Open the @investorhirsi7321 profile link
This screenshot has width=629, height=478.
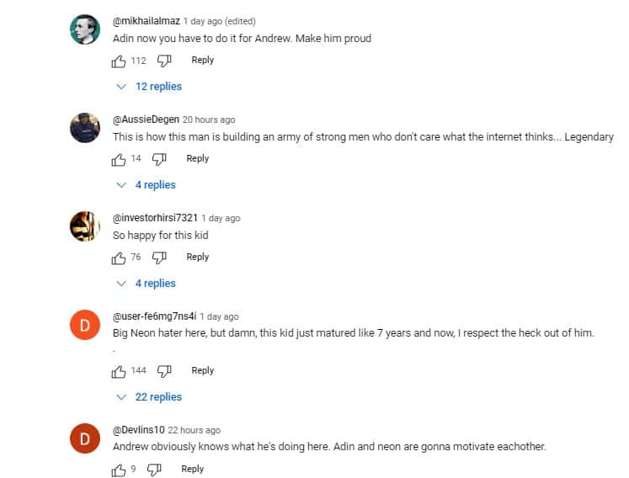click(x=155, y=218)
